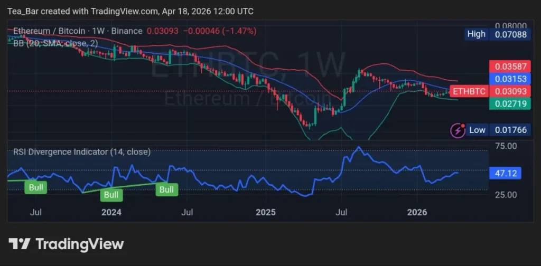Select the rightmost Bull divergence marker
Viewport: 541px width, 266px height.
[x=167, y=189]
